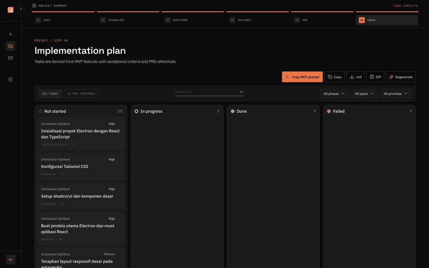Screen dimensions: 429x268
Task: Open task Inisialisasi proyek Electron dengan React
Action: point(81,134)
